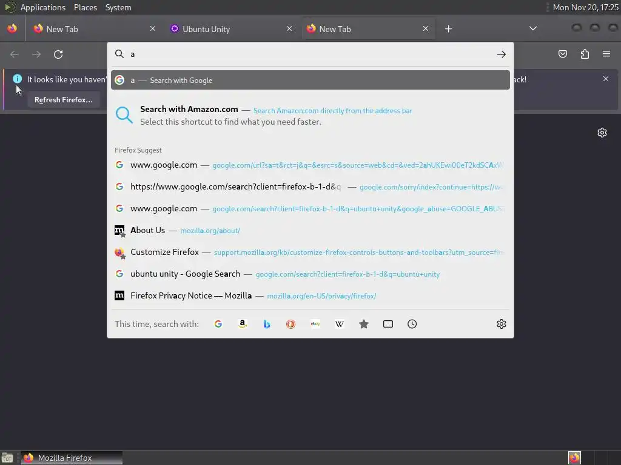The height and width of the screenshot is (465, 621).
Task: Open About Us mozilla.org suggestion
Action: pyautogui.click(x=310, y=230)
